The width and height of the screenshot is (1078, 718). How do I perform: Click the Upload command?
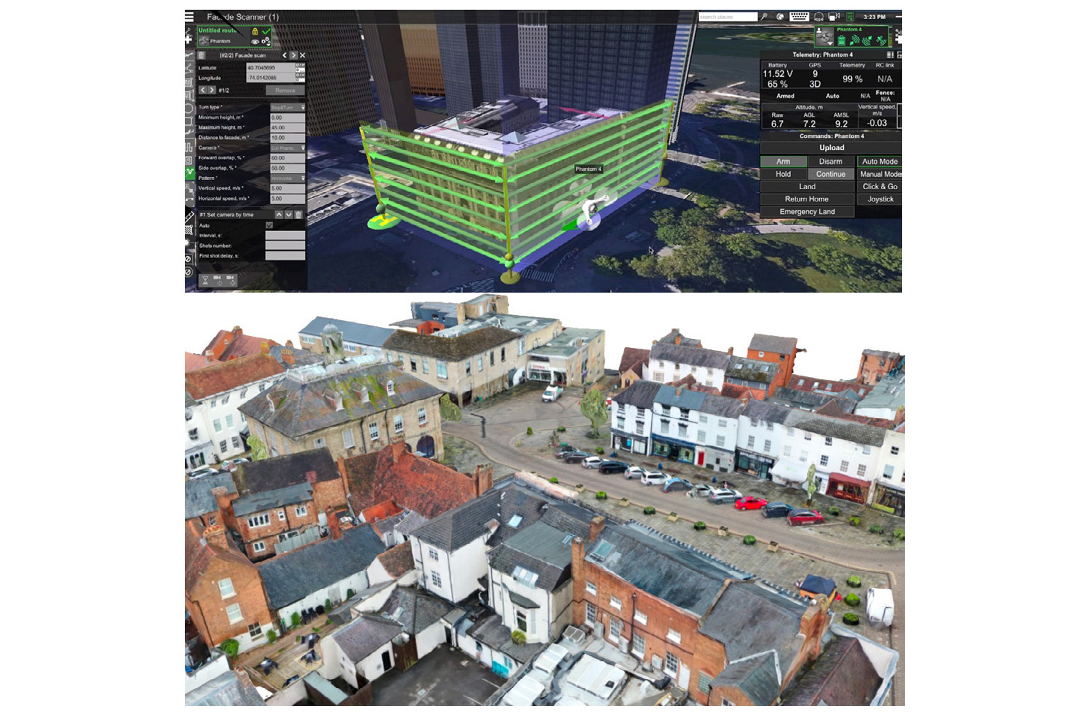[831, 148]
